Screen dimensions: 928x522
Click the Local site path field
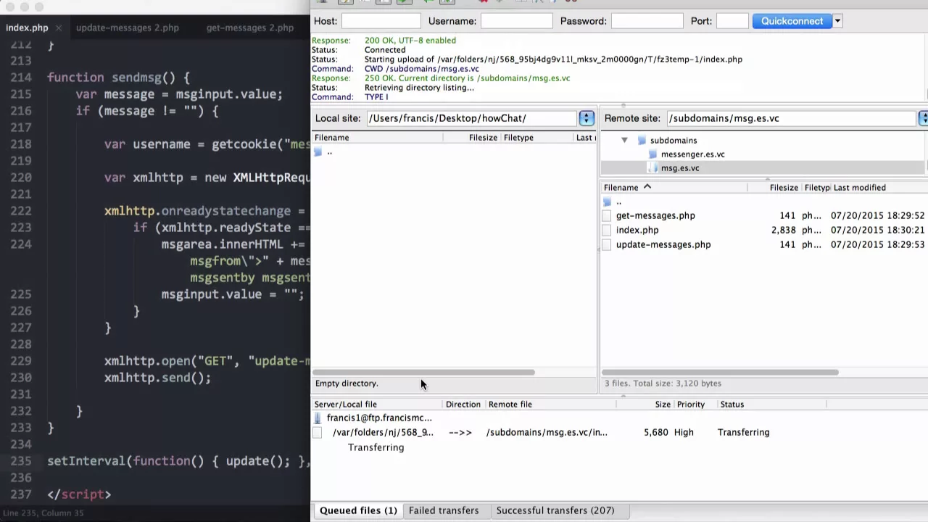[x=472, y=118]
